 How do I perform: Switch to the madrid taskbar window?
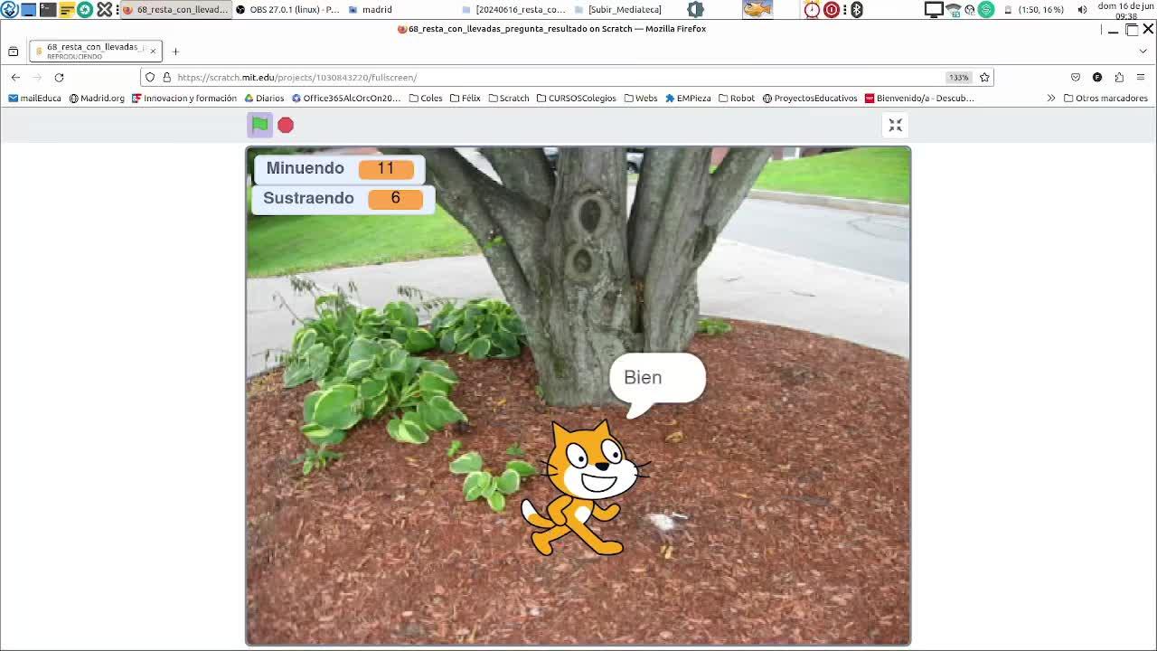(371, 10)
